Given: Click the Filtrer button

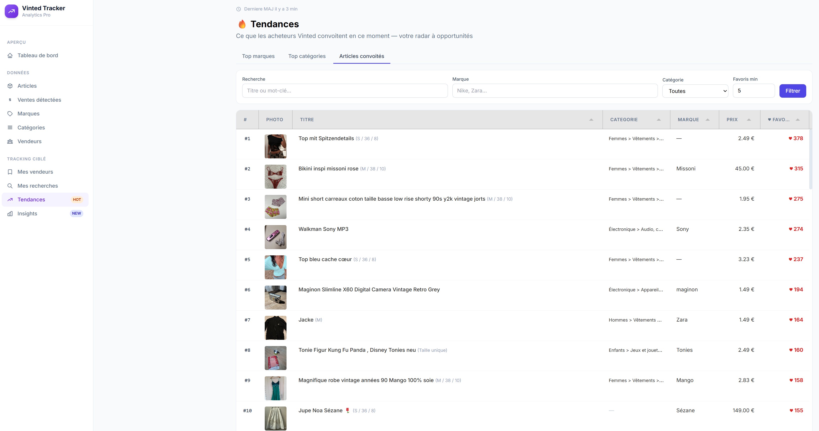Looking at the screenshot, I should coord(793,91).
